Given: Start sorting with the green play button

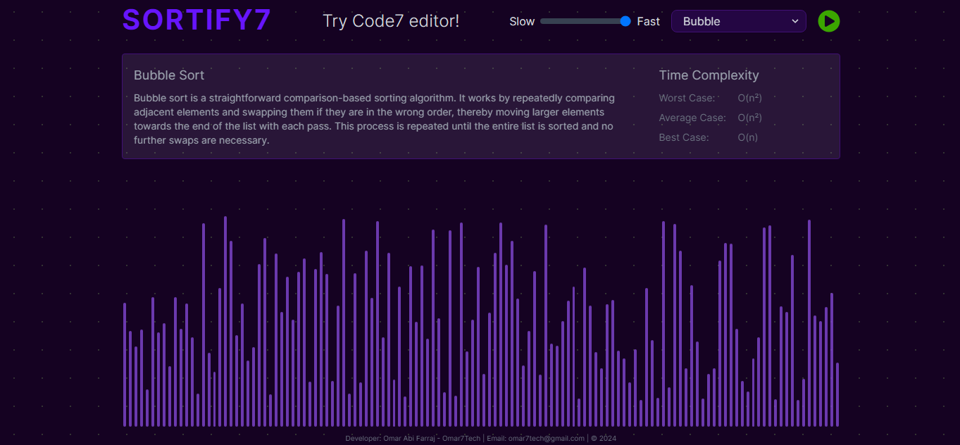Looking at the screenshot, I should (x=829, y=21).
